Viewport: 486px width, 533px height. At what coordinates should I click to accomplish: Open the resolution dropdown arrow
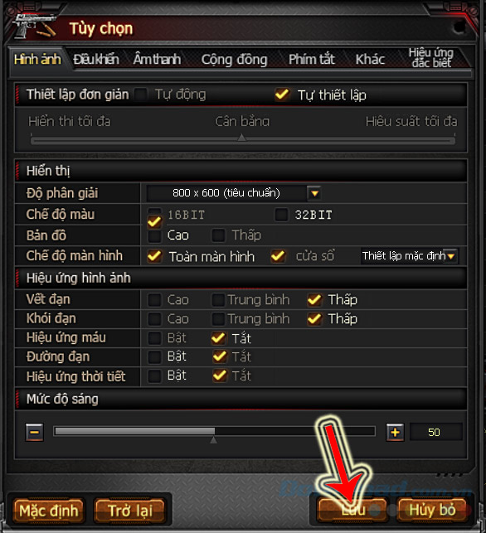click(314, 193)
